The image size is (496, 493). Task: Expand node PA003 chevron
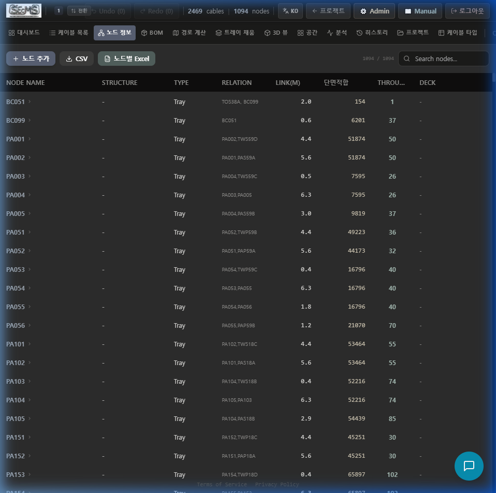pos(30,176)
